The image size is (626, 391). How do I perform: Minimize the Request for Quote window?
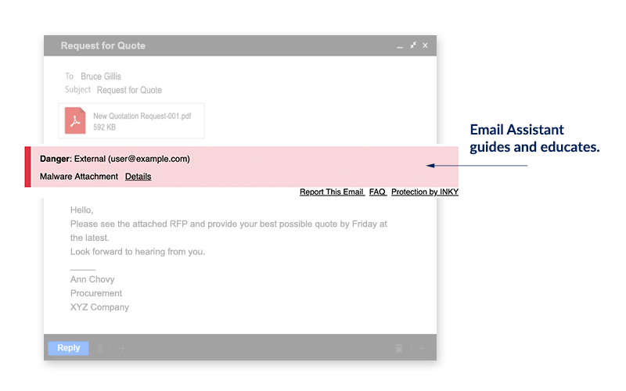[x=400, y=46]
